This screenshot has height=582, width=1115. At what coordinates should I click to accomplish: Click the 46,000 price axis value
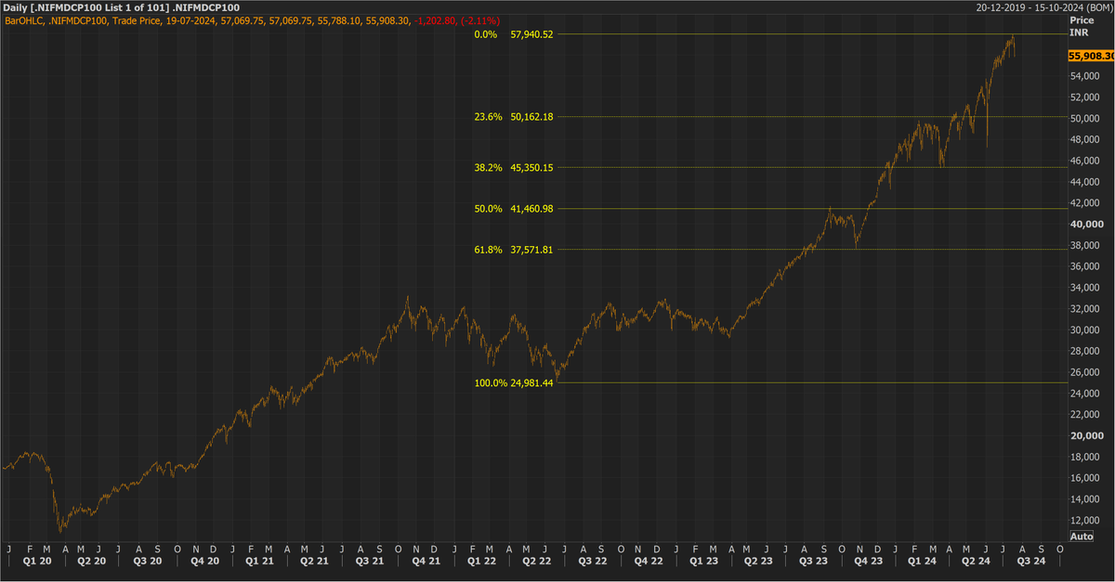click(x=1085, y=162)
